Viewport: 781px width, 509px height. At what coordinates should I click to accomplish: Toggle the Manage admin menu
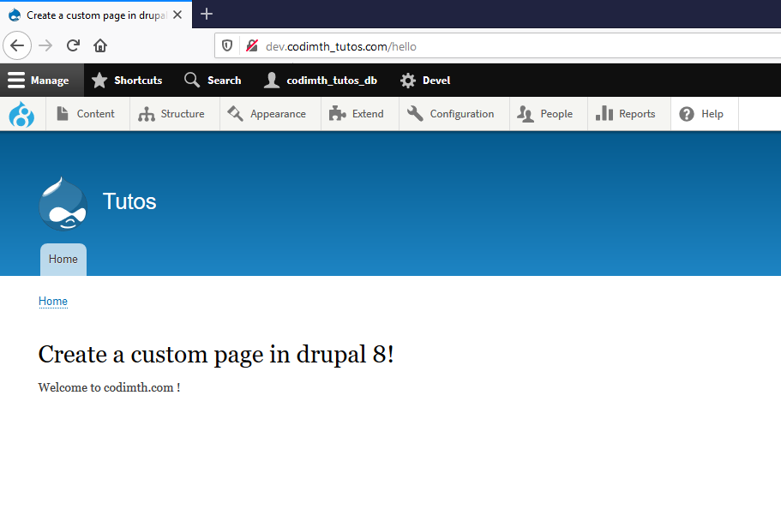[41, 80]
